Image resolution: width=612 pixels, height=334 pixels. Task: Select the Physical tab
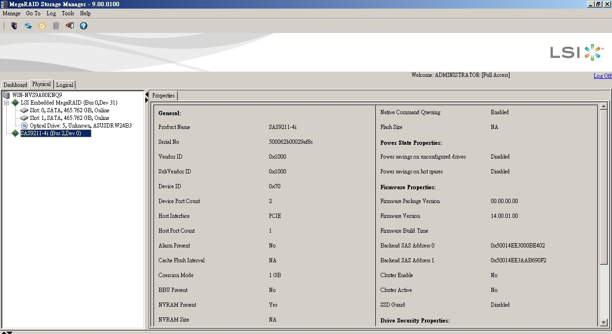(42, 84)
